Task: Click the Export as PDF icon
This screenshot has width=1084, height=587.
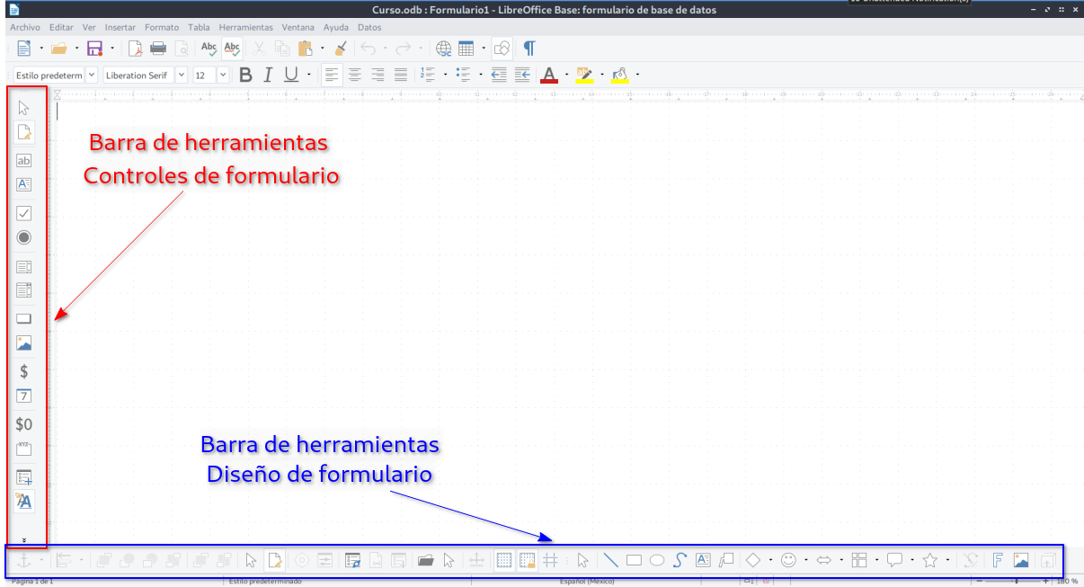Action: point(135,49)
